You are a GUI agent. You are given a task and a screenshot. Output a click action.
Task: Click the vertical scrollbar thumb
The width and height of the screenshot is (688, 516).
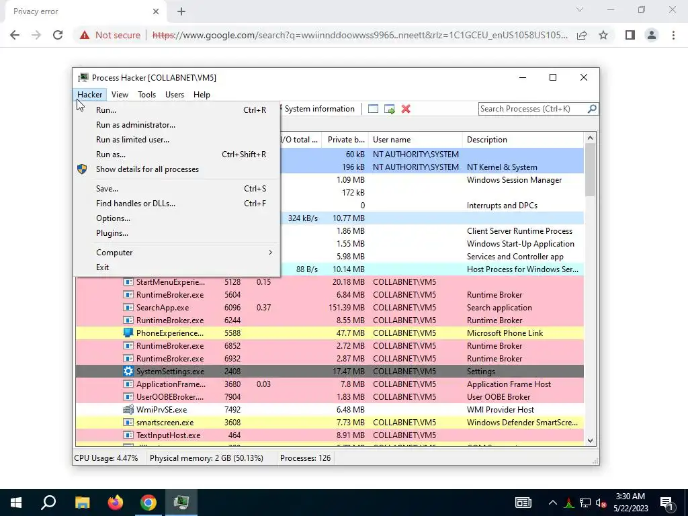590,170
